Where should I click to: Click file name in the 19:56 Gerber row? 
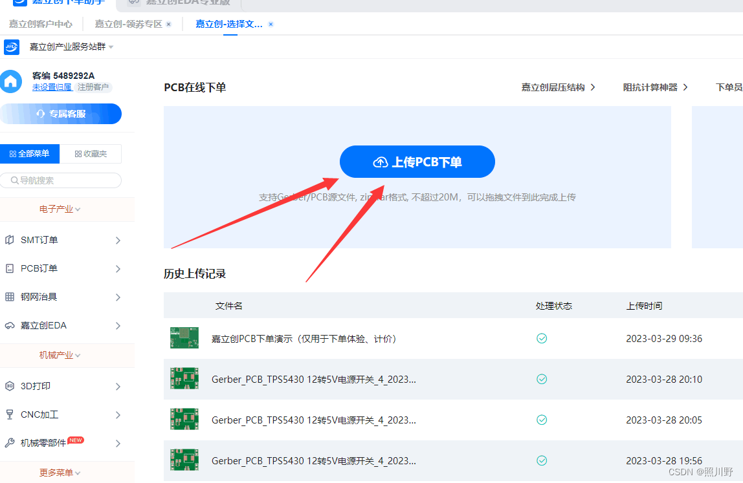[314, 461]
